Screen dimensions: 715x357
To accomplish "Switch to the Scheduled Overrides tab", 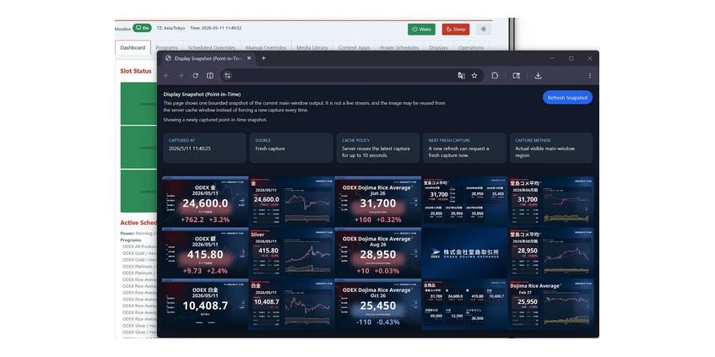I will tap(212, 47).
